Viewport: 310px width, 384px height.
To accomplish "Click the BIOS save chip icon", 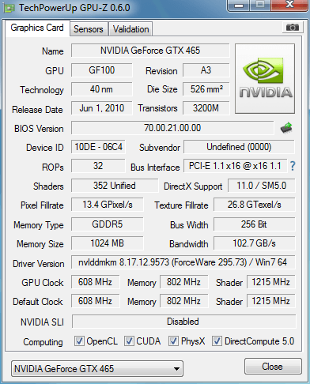I will [286, 128].
